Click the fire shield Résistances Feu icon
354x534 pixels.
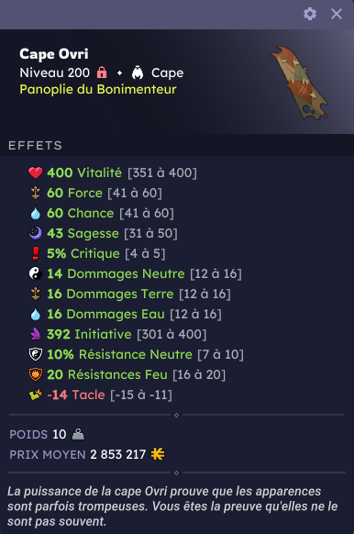pyautogui.click(x=36, y=374)
